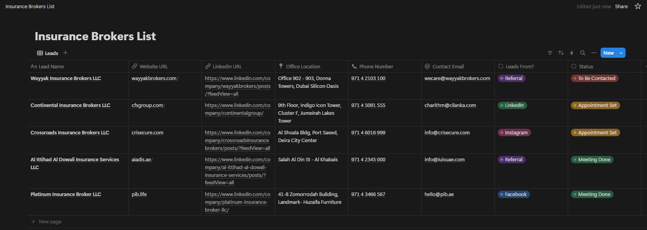This screenshot has height=230, width=647.
Task: Click the Share menu item
Action: coord(621,6)
